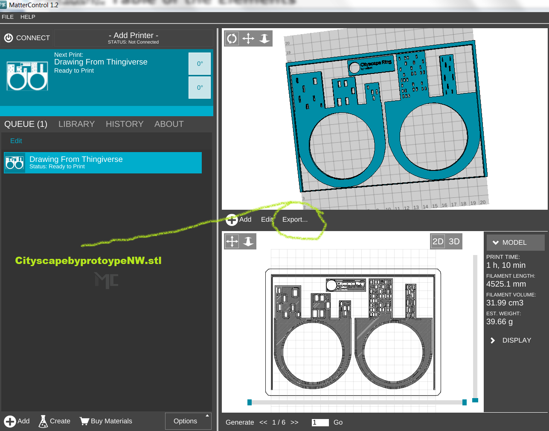The width and height of the screenshot is (549, 431).
Task: Click the layer number input field
Action: pyautogui.click(x=320, y=422)
